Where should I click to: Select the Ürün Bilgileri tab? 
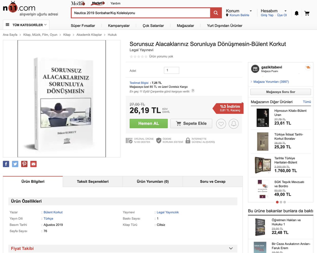pyautogui.click(x=33, y=182)
